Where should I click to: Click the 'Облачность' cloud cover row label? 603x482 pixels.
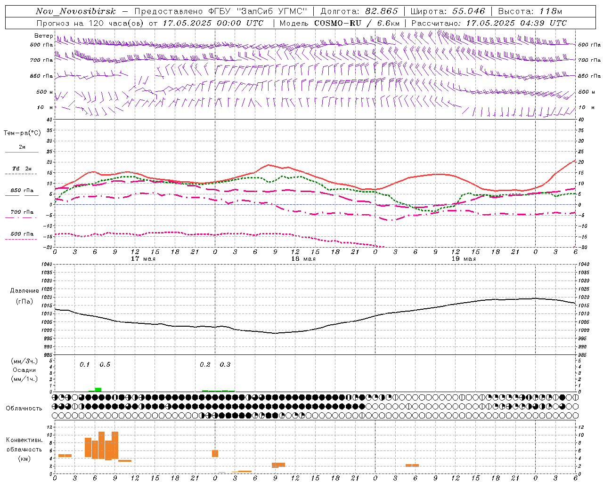tap(24, 408)
